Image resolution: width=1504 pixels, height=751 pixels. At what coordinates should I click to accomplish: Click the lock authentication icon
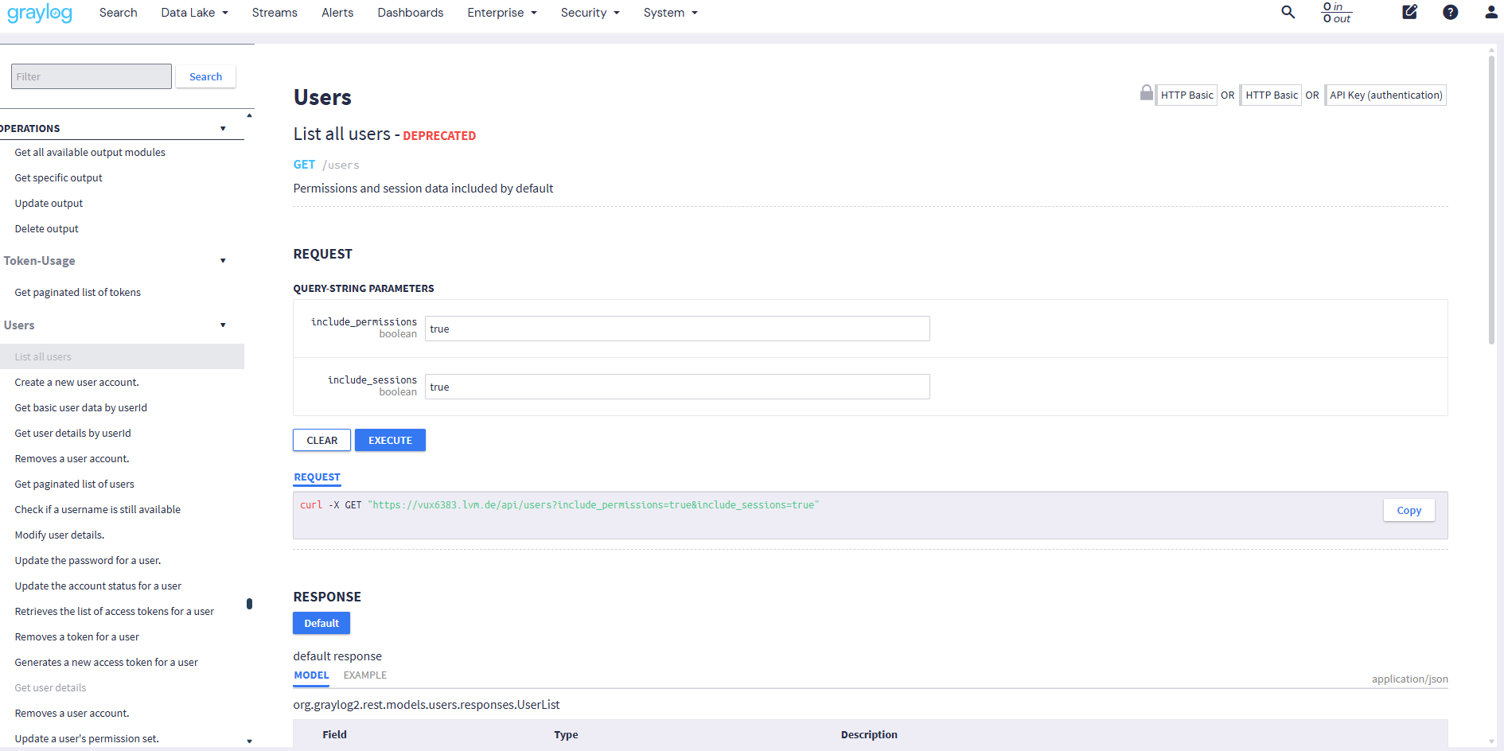click(1146, 93)
